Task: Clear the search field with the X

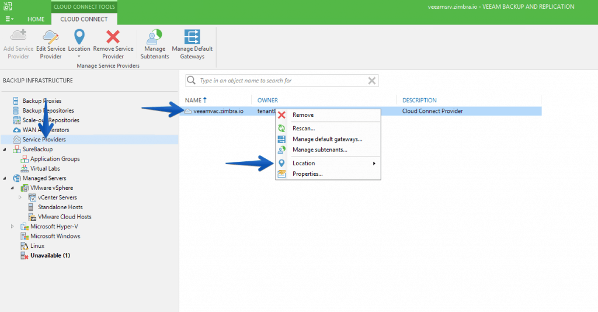Action: tap(371, 81)
